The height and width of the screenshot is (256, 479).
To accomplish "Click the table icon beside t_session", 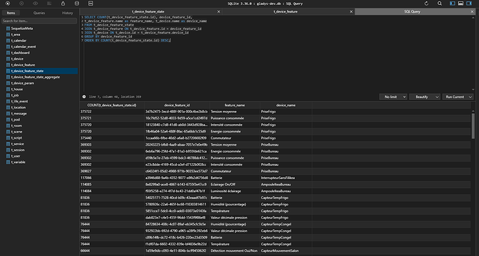I will [8, 150].
